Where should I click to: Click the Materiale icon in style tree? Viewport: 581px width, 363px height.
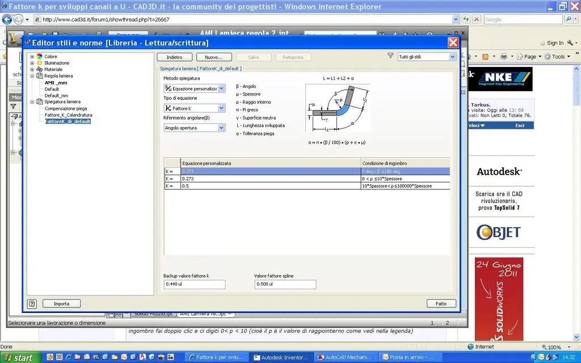tap(39, 69)
